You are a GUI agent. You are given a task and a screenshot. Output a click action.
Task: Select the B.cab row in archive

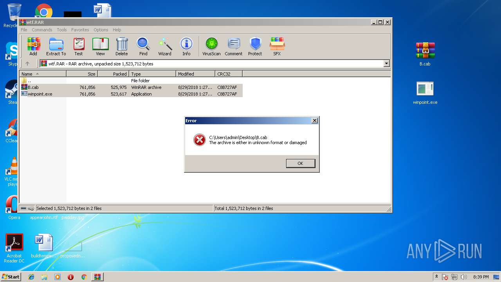tap(131, 87)
